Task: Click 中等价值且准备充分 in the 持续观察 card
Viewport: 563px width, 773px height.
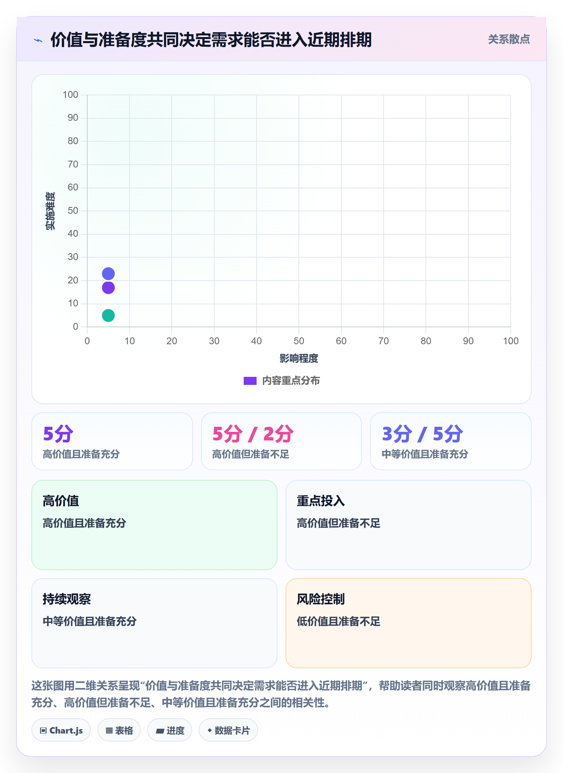Action: click(x=90, y=622)
